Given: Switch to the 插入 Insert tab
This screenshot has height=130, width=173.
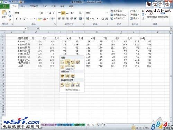Looking at the screenshot, I should point(23,6).
